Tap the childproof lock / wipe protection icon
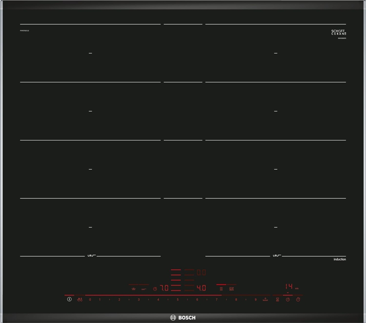The width and height of the screenshot is (366, 323). (80, 299)
